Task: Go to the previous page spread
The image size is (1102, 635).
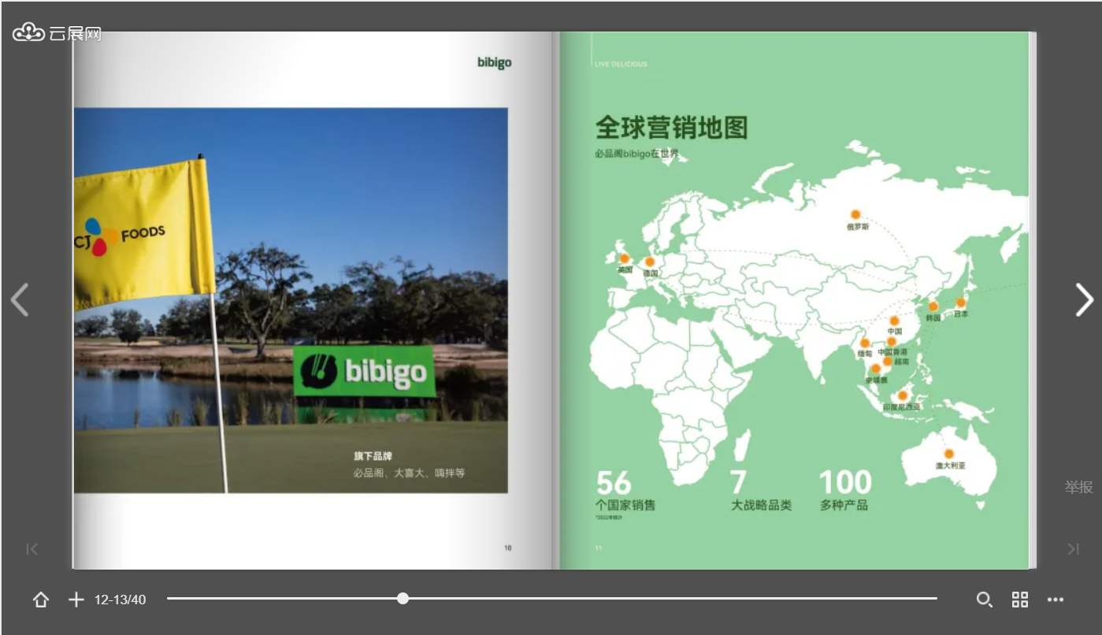Action: (19, 299)
